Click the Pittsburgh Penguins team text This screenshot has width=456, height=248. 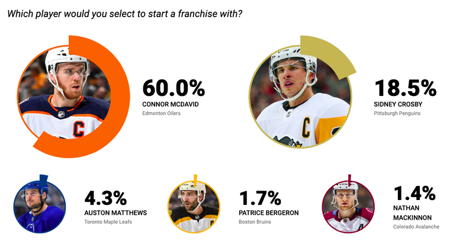tap(397, 114)
